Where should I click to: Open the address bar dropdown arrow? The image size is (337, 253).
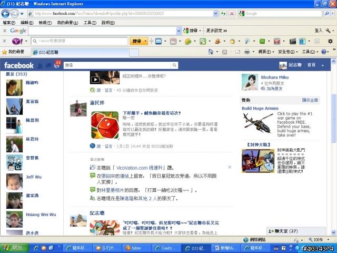[x=215, y=14]
